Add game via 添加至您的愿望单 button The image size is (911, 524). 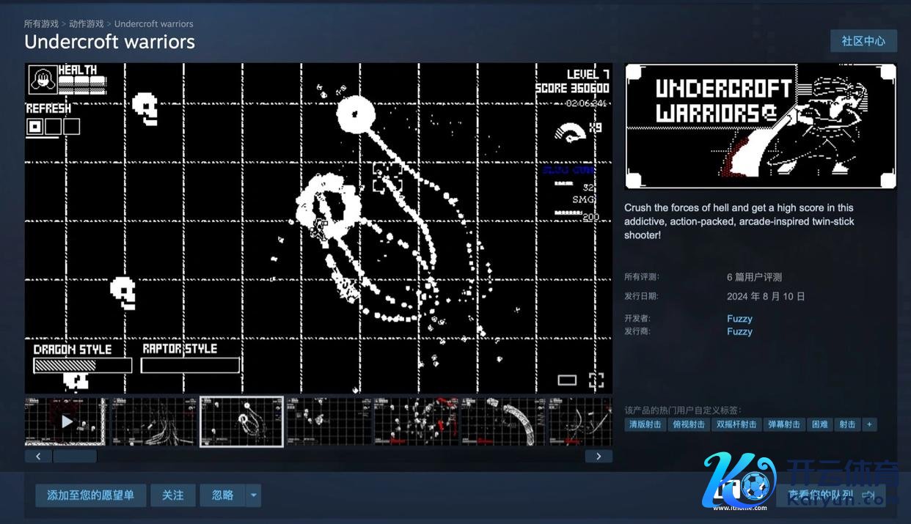[90, 495]
